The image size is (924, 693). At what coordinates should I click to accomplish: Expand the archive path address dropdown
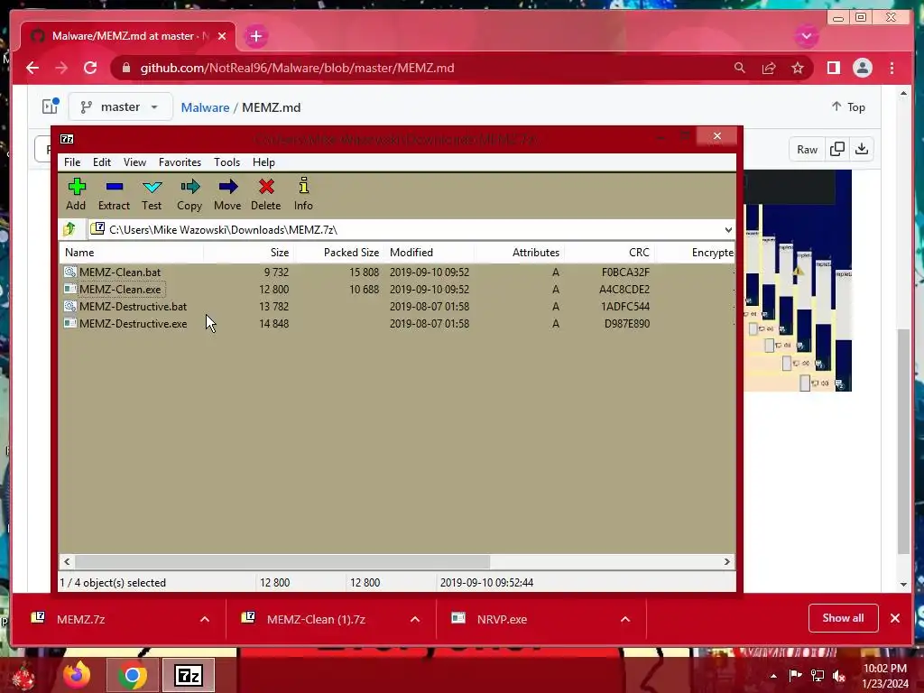pyautogui.click(x=728, y=230)
